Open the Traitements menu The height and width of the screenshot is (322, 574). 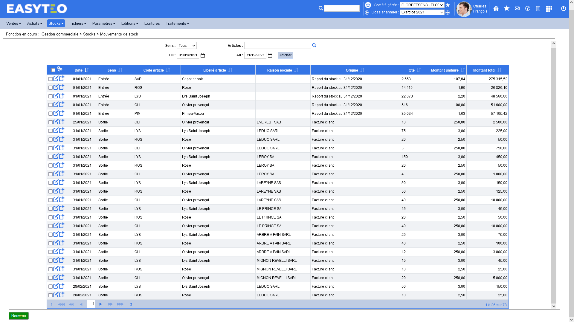point(177,23)
